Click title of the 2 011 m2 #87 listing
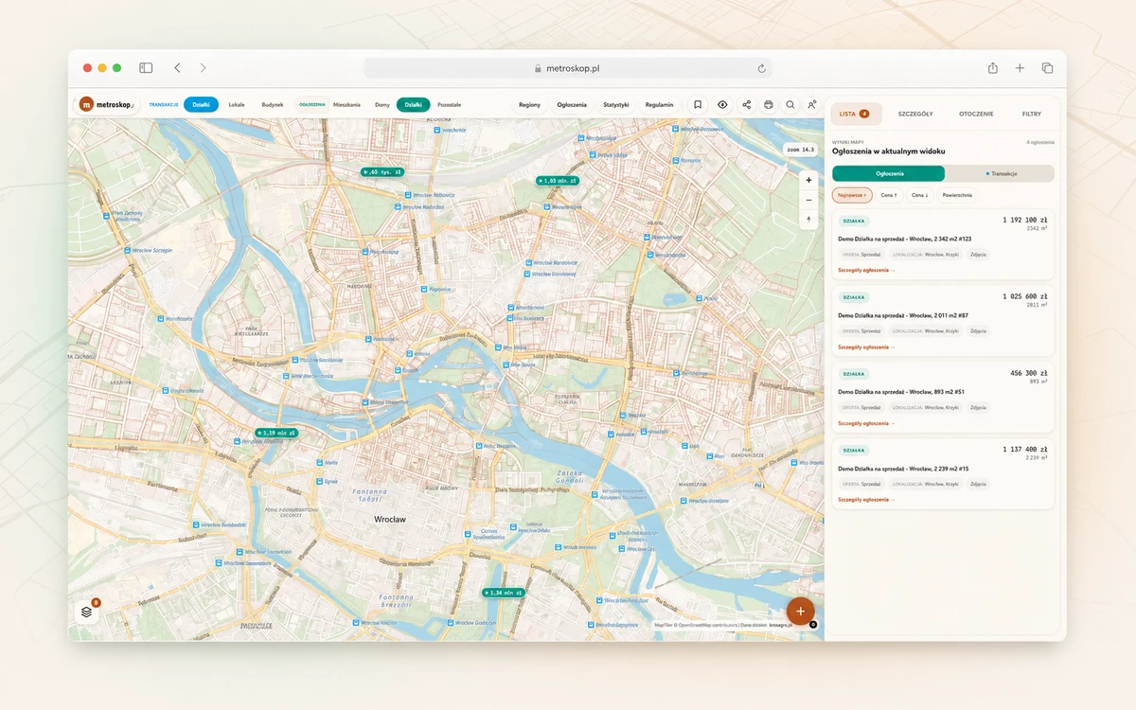 (x=903, y=315)
